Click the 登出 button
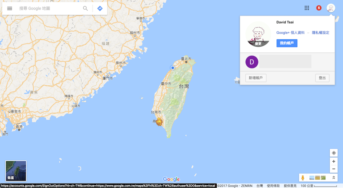The image size is (343, 188). [322, 78]
